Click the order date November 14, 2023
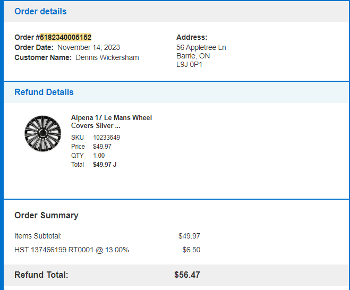The width and height of the screenshot is (350, 290). (x=89, y=48)
